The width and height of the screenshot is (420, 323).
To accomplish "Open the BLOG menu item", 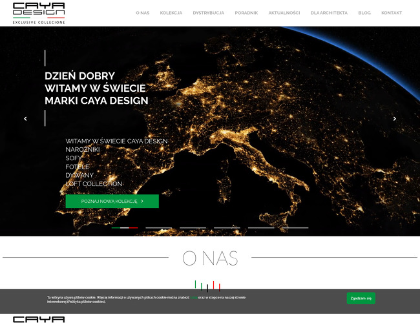I will point(364,13).
